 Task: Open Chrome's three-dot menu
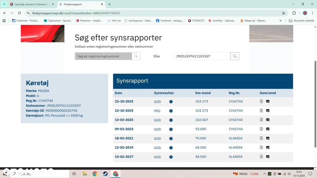312,13
